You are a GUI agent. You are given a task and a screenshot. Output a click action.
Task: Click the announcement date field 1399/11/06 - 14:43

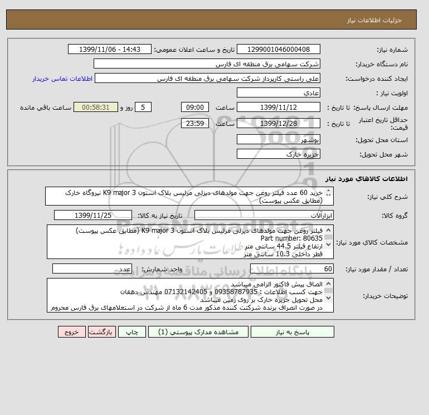coord(109,50)
